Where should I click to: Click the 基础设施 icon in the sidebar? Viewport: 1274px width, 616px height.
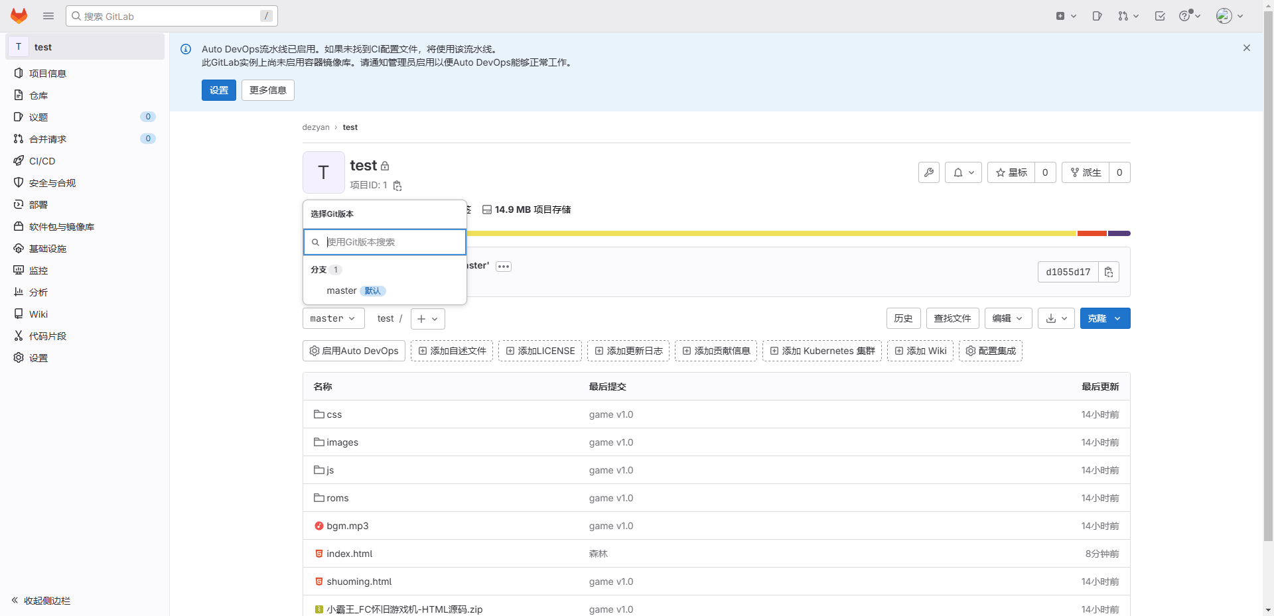pyautogui.click(x=19, y=249)
